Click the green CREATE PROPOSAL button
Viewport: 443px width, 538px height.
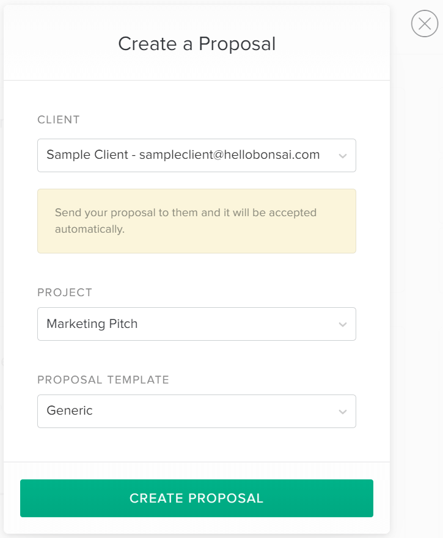pos(197,498)
